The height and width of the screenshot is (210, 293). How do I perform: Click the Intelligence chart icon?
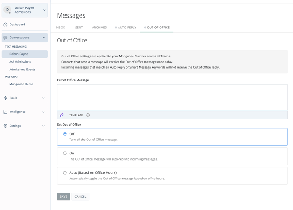(6, 112)
